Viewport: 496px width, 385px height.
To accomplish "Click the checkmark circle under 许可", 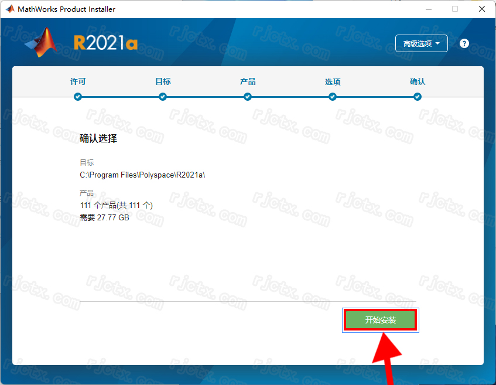I will coord(78,97).
